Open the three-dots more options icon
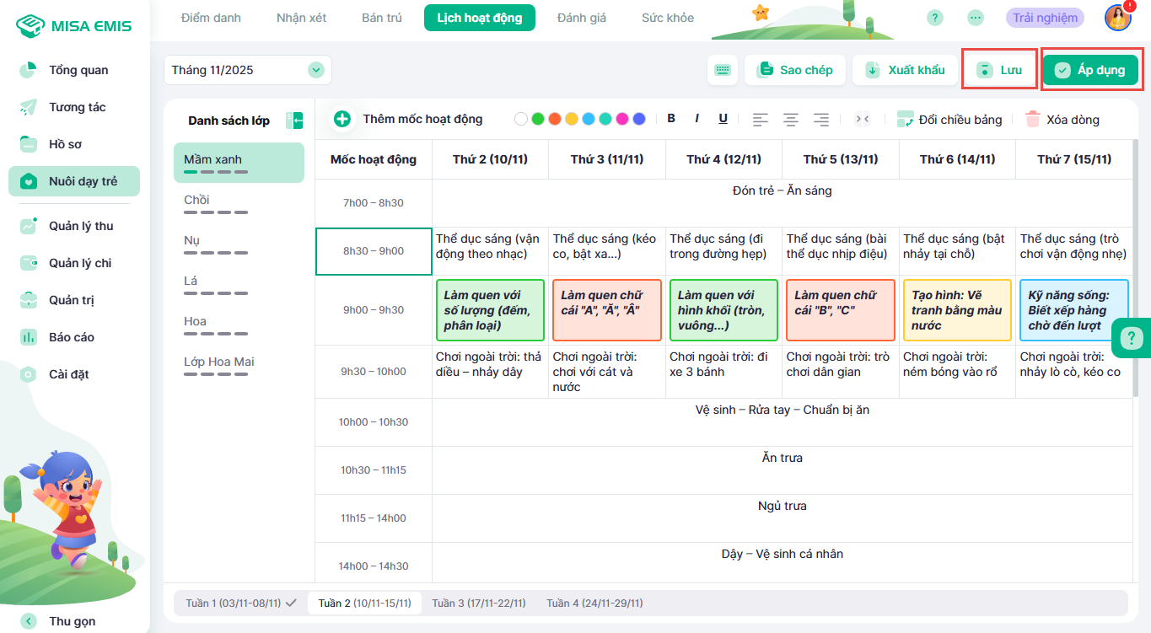 point(975,18)
